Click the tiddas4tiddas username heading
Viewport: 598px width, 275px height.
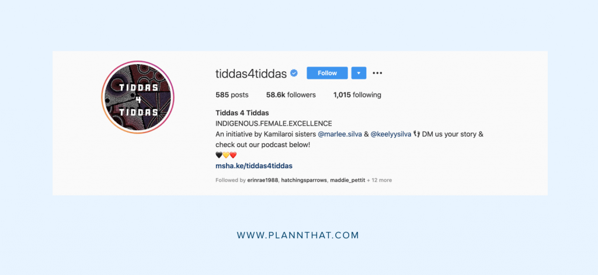251,73
